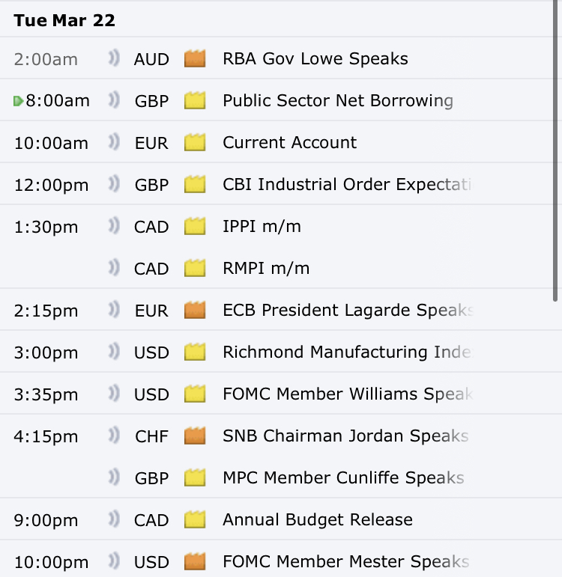The image size is (562, 577).
Task: Click the yellow impact icon for Annual Budget Release
Action: pyautogui.click(x=195, y=519)
